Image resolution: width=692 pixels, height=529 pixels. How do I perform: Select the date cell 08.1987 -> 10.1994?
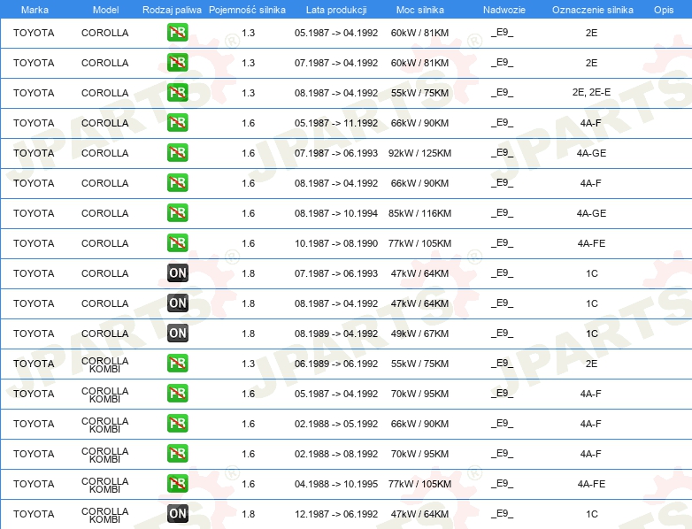pyautogui.click(x=336, y=213)
